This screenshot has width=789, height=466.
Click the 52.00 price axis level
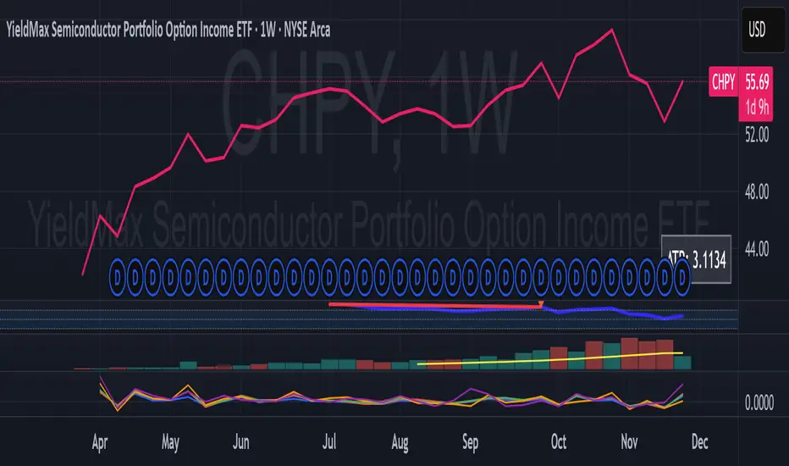point(757,135)
